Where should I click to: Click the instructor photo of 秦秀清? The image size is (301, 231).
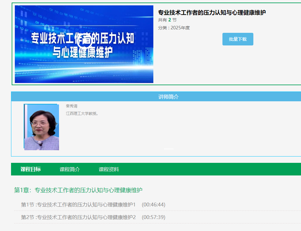pos(42,127)
